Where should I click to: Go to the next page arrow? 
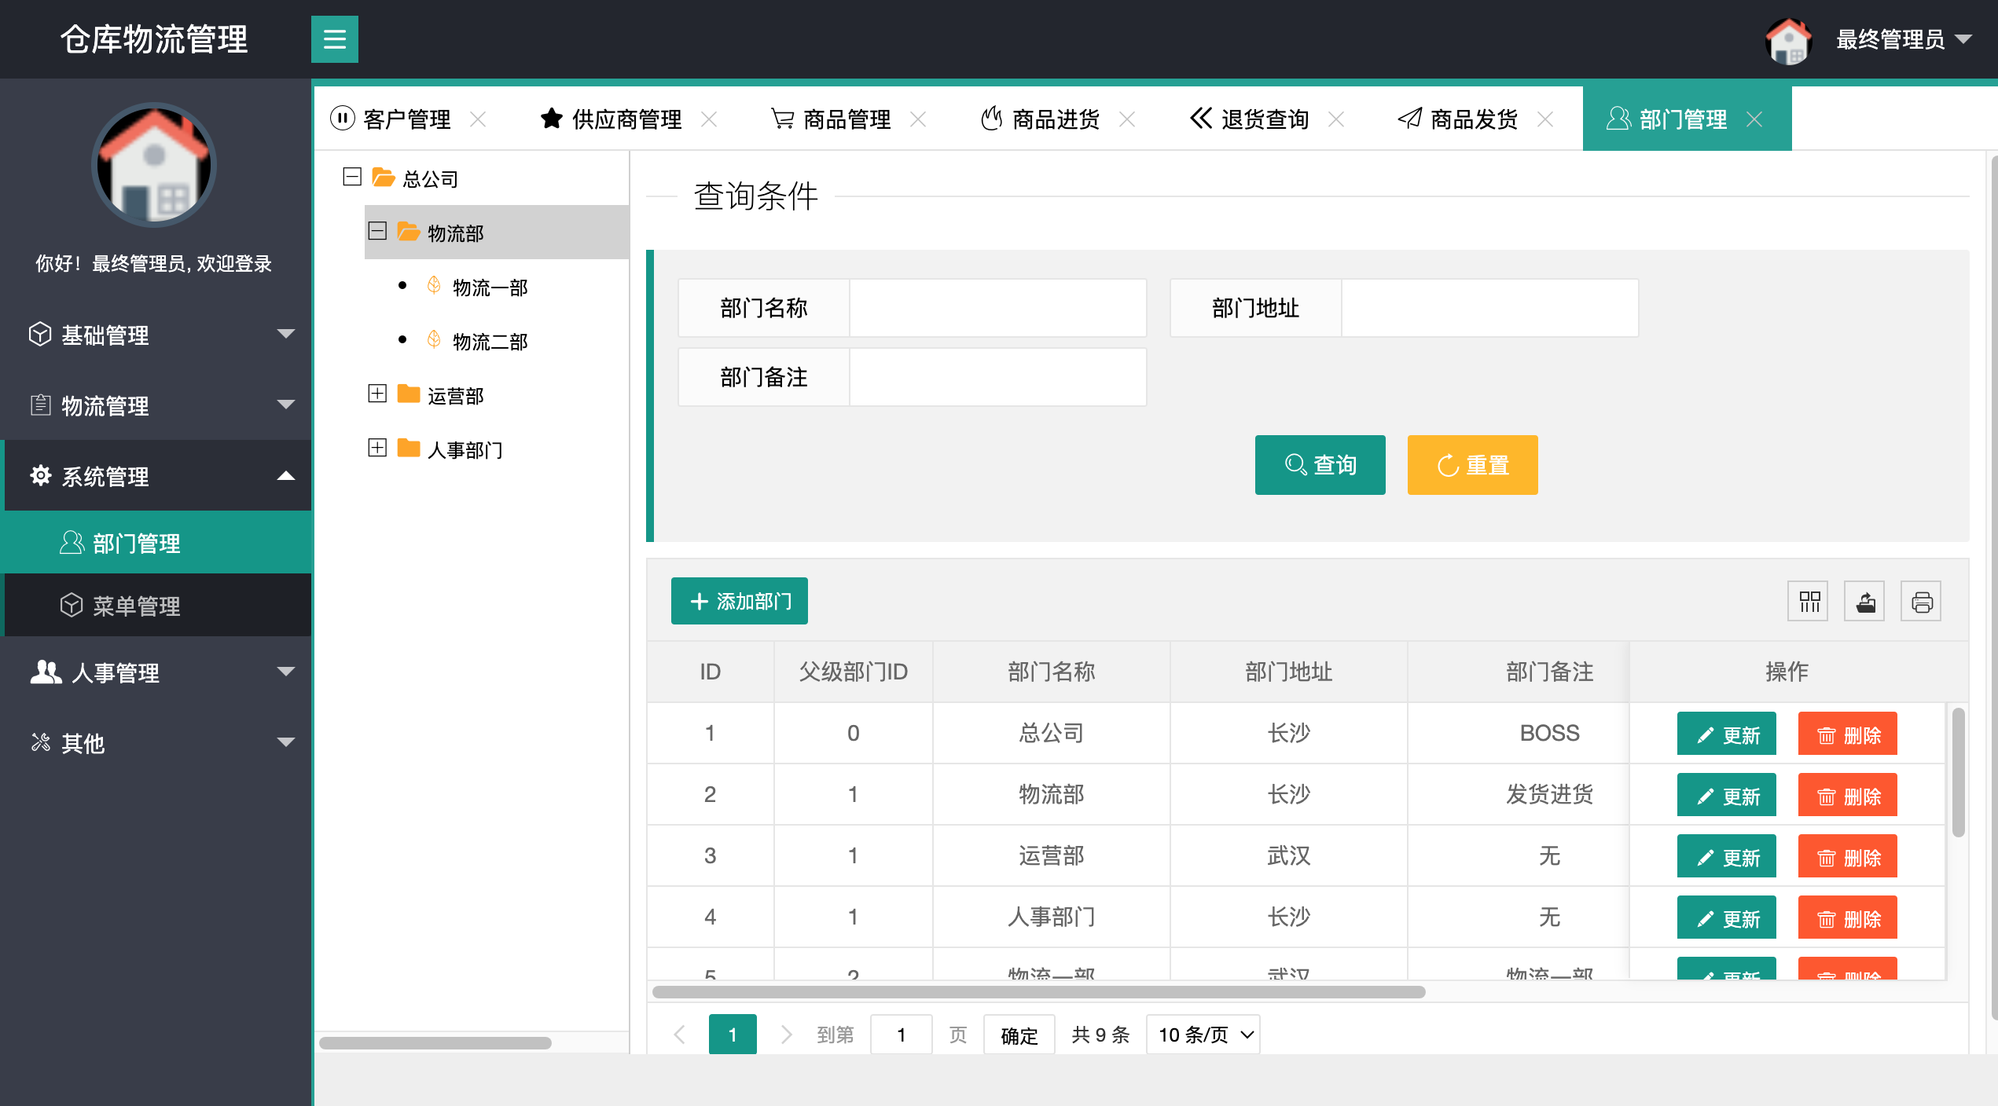785,1035
